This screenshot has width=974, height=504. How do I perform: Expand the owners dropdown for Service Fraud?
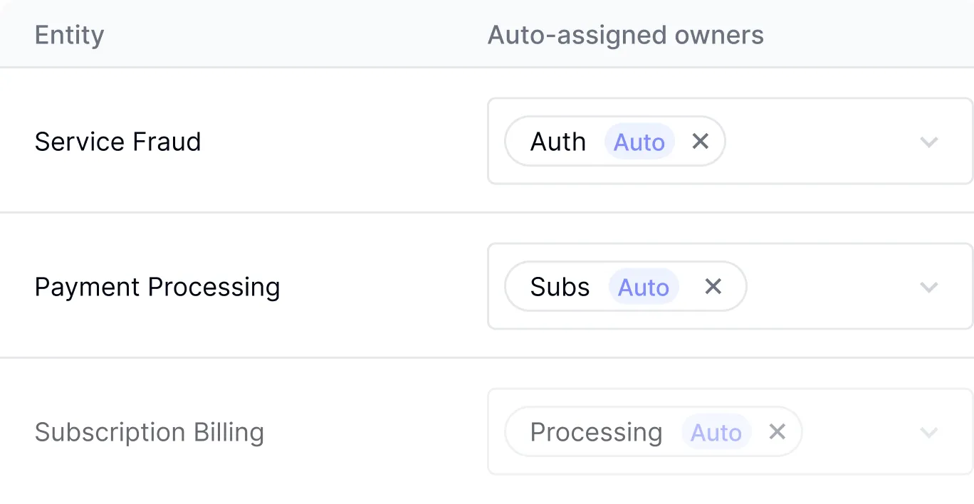point(928,142)
